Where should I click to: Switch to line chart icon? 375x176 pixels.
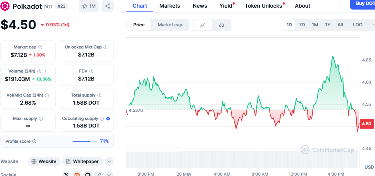[202, 25]
